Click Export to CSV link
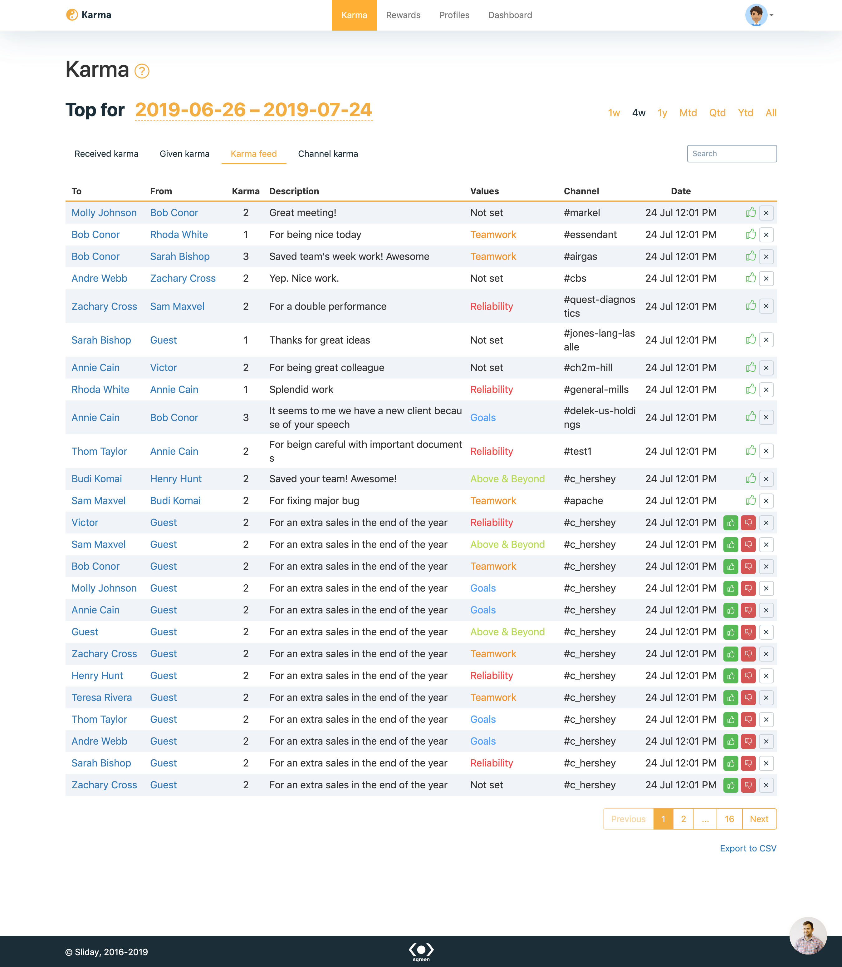Viewport: 842px width, 967px height. (x=747, y=848)
